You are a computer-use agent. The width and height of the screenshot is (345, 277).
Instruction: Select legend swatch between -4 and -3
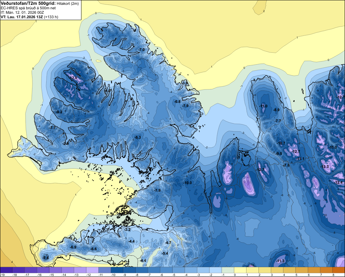tap(191, 270)
